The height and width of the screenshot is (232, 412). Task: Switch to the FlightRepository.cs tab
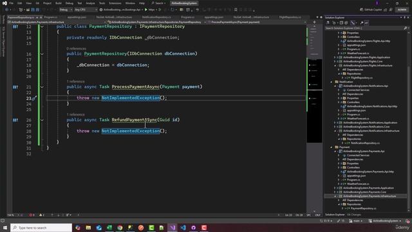point(290,17)
